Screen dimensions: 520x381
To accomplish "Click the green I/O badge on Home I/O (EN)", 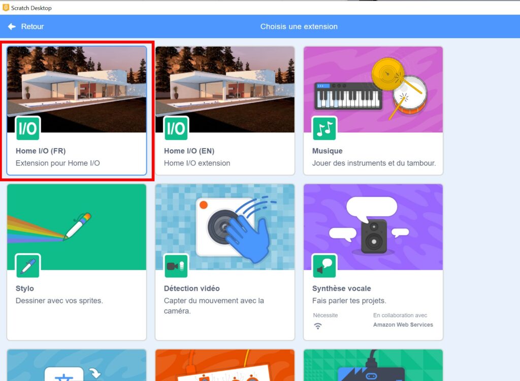I will point(176,128).
